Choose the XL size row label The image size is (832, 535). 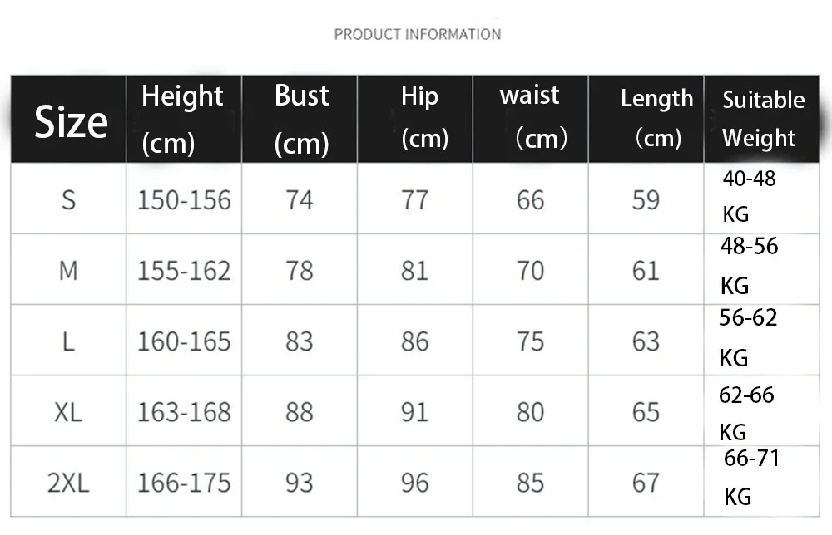coord(69,412)
